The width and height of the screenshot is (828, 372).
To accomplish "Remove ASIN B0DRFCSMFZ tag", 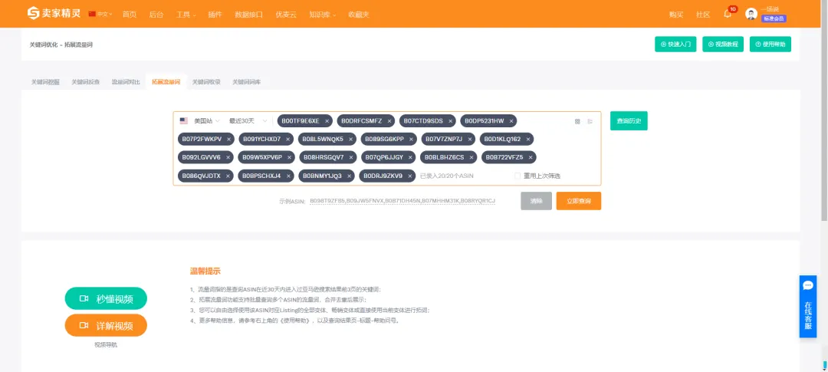I will tap(389, 121).
